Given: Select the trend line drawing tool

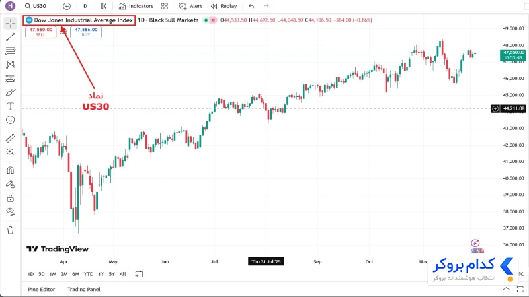Looking at the screenshot, I should [11, 37].
